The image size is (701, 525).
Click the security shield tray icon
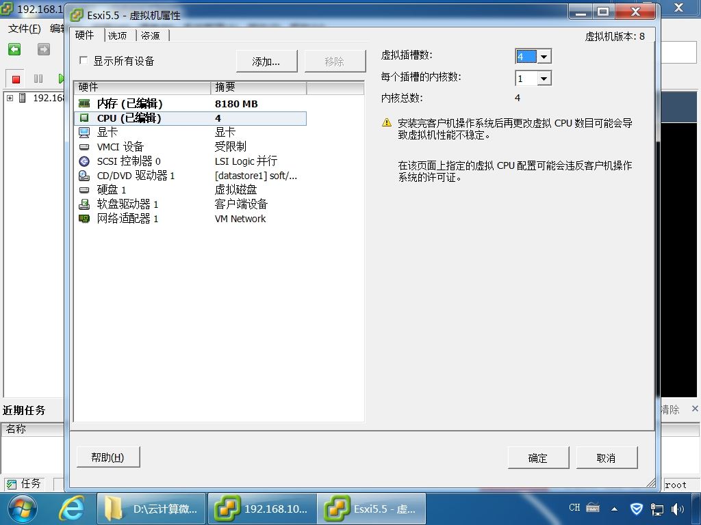click(x=636, y=509)
